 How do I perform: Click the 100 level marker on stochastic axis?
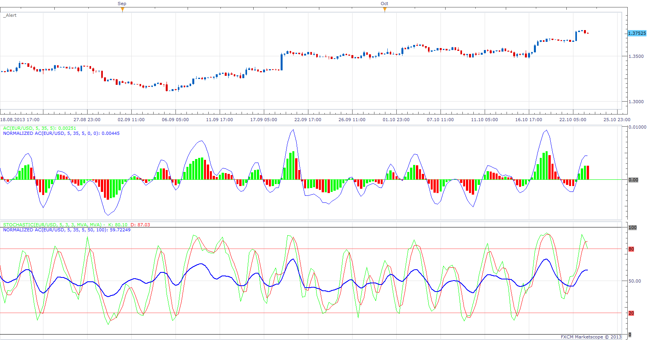coord(632,227)
